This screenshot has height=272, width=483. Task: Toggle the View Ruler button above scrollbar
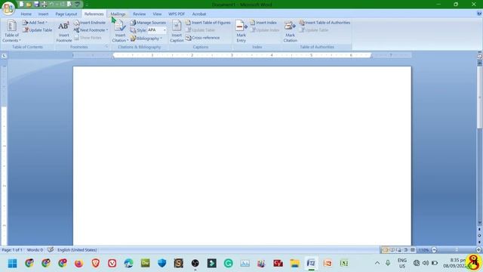[479, 56]
